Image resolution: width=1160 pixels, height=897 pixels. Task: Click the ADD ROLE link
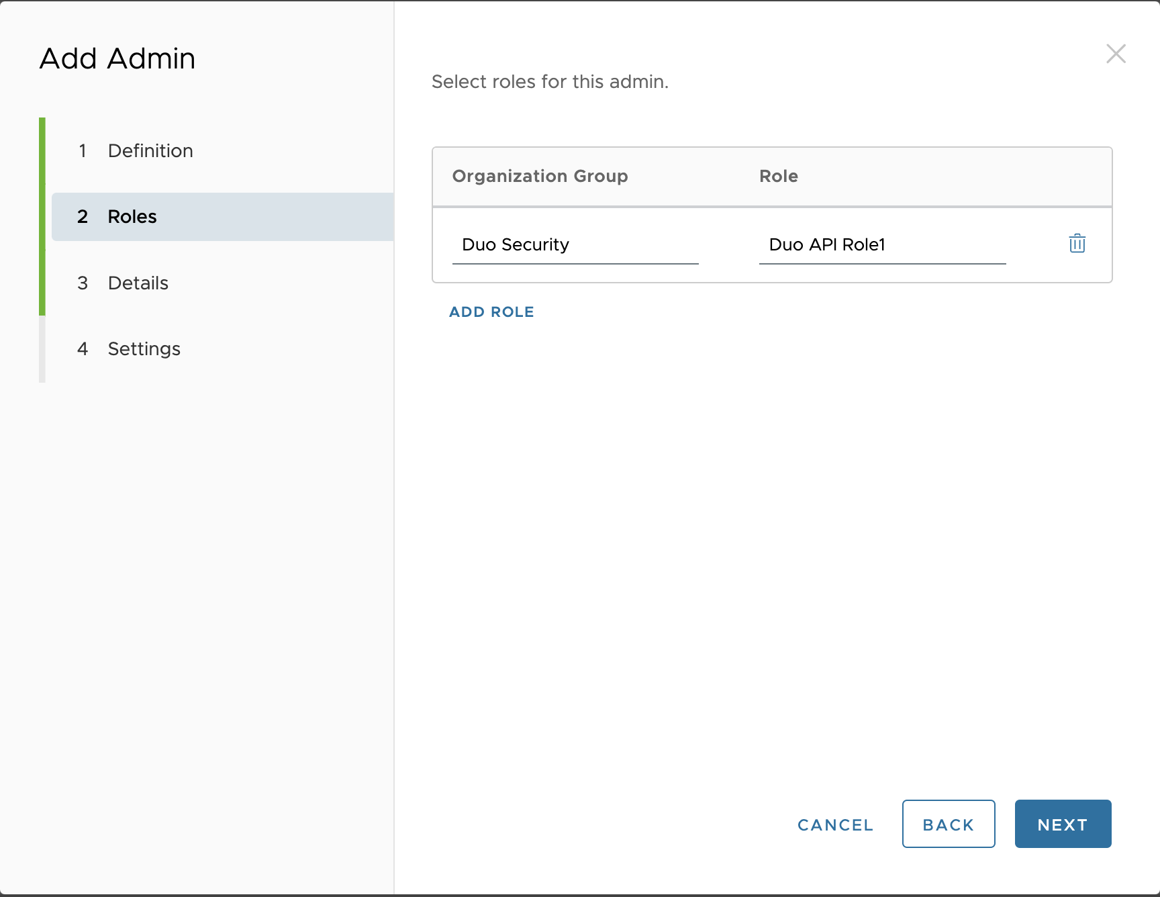click(x=491, y=312)
